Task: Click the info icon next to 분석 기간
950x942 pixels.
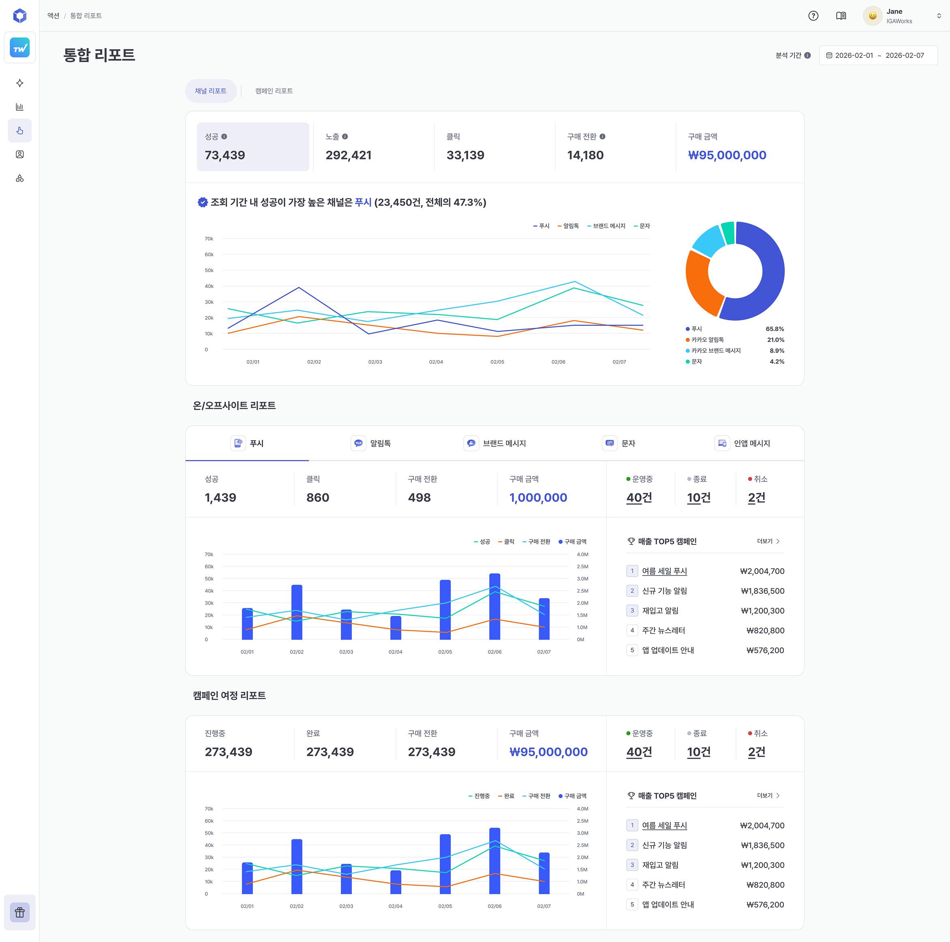Action: (x=807, y=56)
